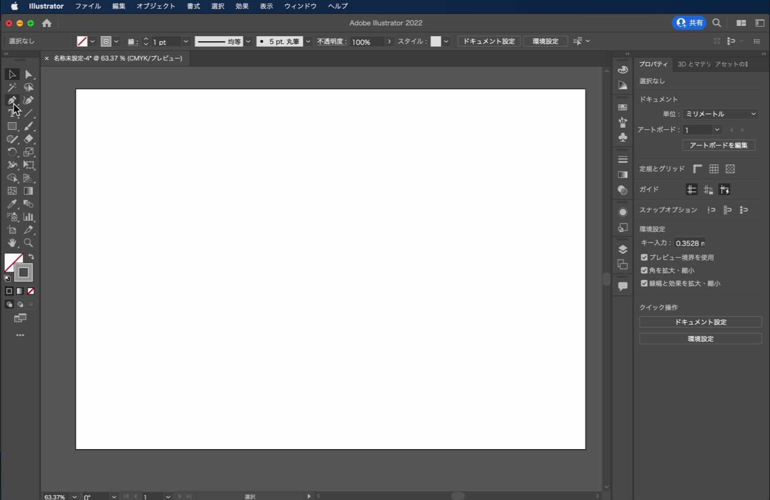This screenshot has width=770, height=500.
Task: Select the Hand tool for panning
Action: (x=12, y=243)
